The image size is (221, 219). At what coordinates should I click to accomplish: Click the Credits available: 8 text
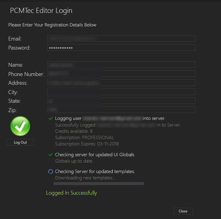click(74, 131)
